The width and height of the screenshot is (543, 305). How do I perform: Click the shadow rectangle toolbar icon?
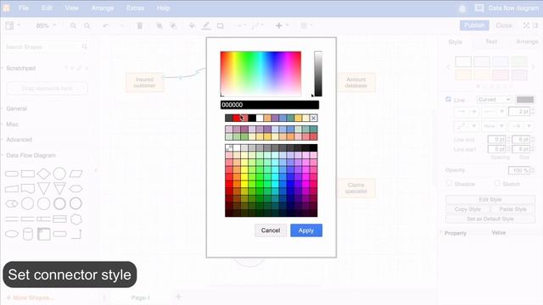pyautogui.click(x=221, y=25)
